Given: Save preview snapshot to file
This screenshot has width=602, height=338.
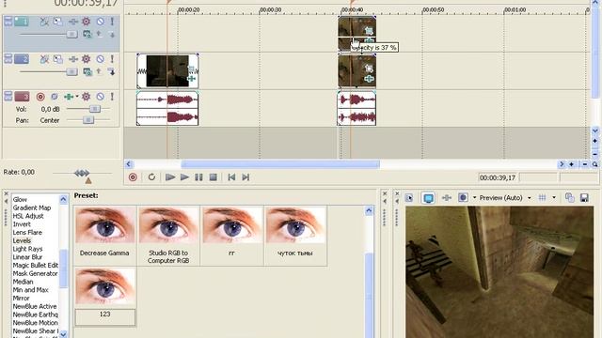Looking at the screenshot, I should click(x=584, y=198).
